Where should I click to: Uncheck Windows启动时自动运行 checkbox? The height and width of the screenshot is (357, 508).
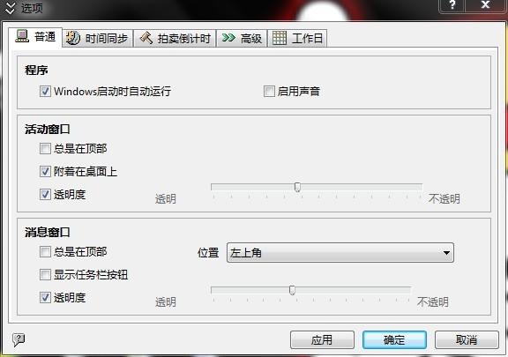(45, 91)
